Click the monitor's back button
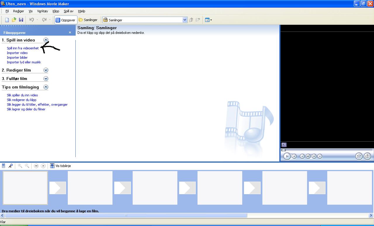Screen dimensions: 374x226 [302, 156]
